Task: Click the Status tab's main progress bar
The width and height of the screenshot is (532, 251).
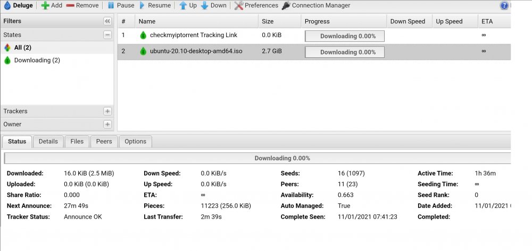Action: coord(257,158)
